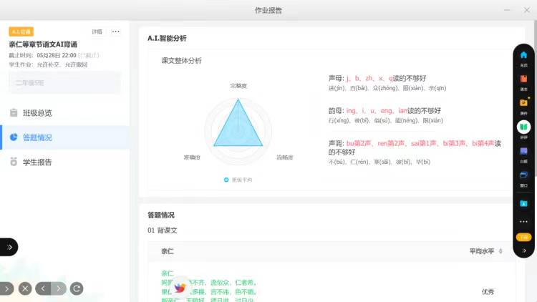Collapse the right toolbar with bottom arrow
Screen dimensions: 537x302
[523, 250]
